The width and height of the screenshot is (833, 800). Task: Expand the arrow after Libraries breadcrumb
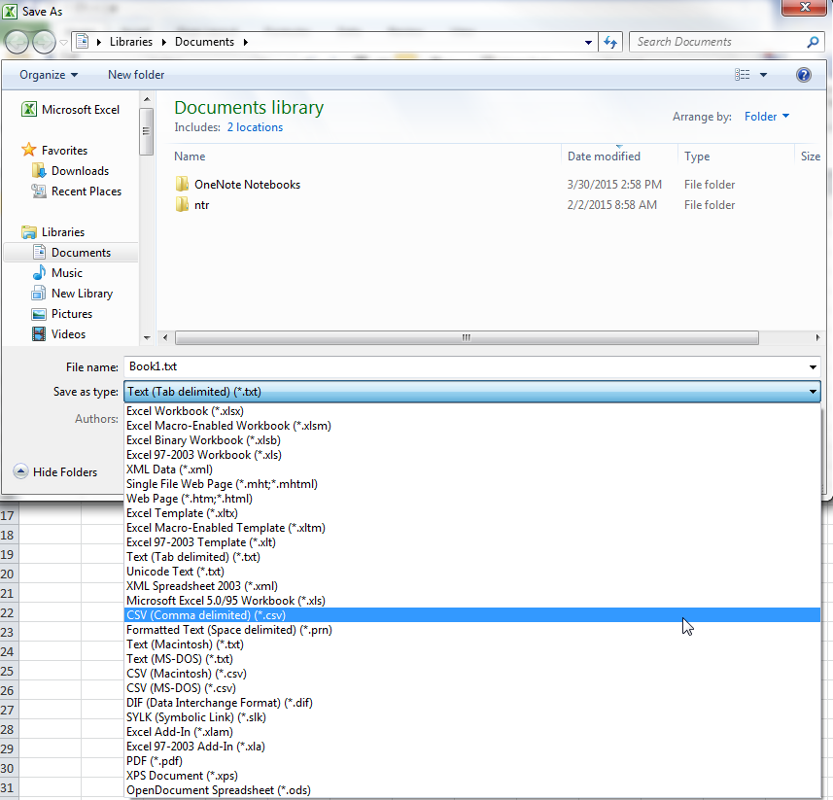[x=163, y=42]
